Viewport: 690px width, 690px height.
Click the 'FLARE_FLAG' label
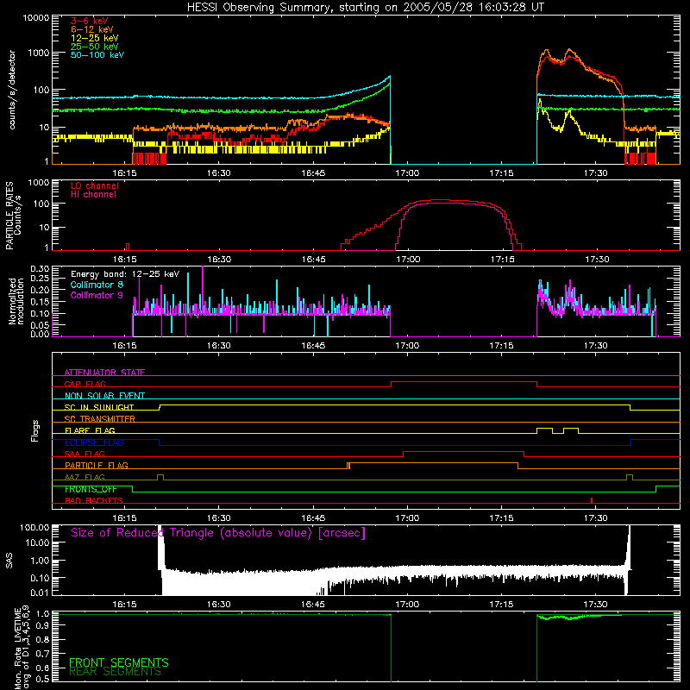90,430
